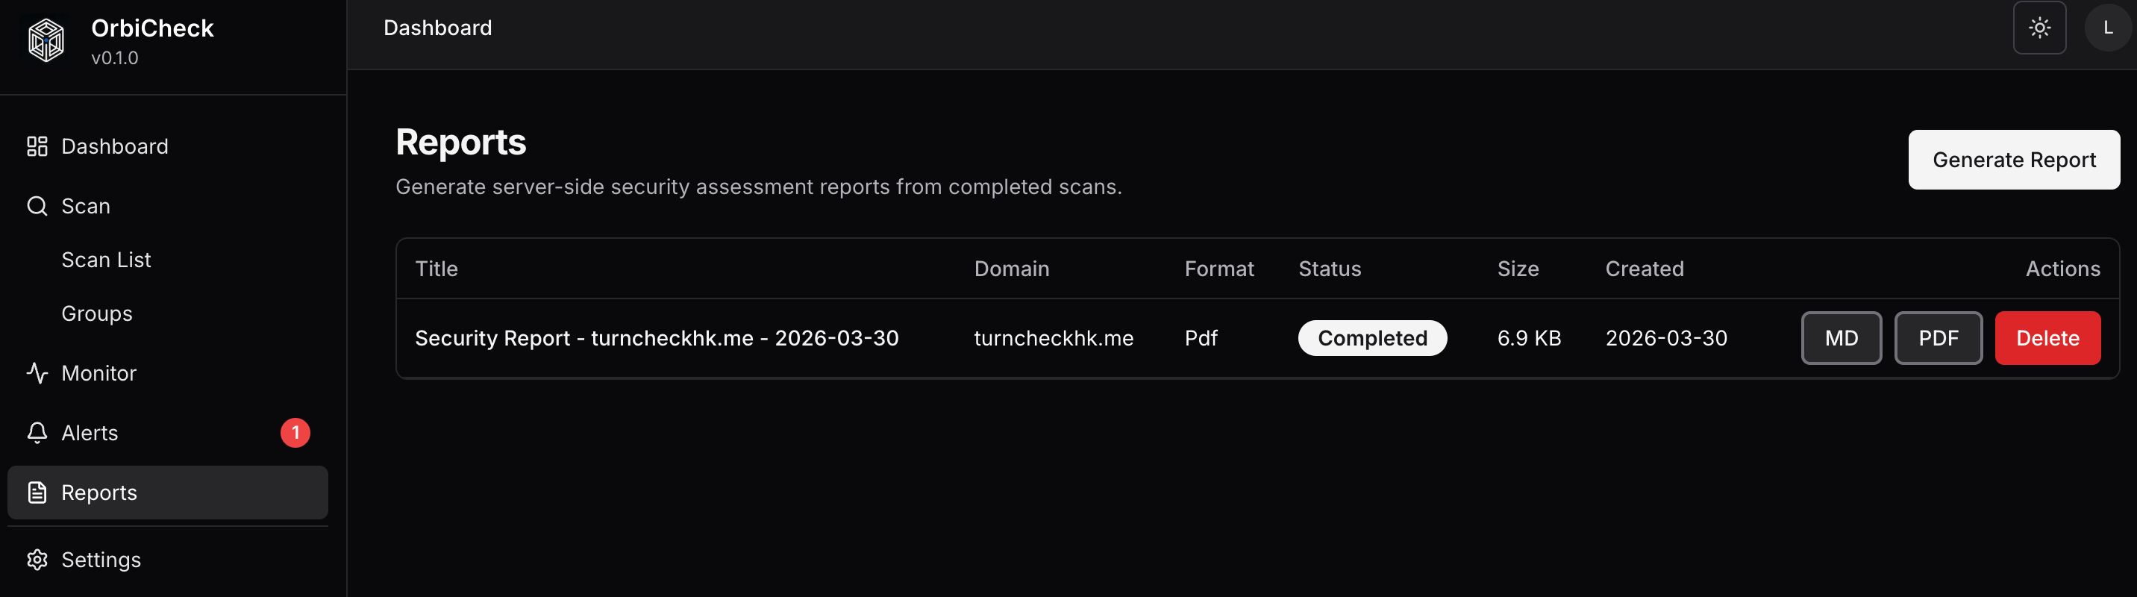Click the Scan magnifier icon
Image resolution: width=2137 pixels, height=597 pixels.
[37, 207]
